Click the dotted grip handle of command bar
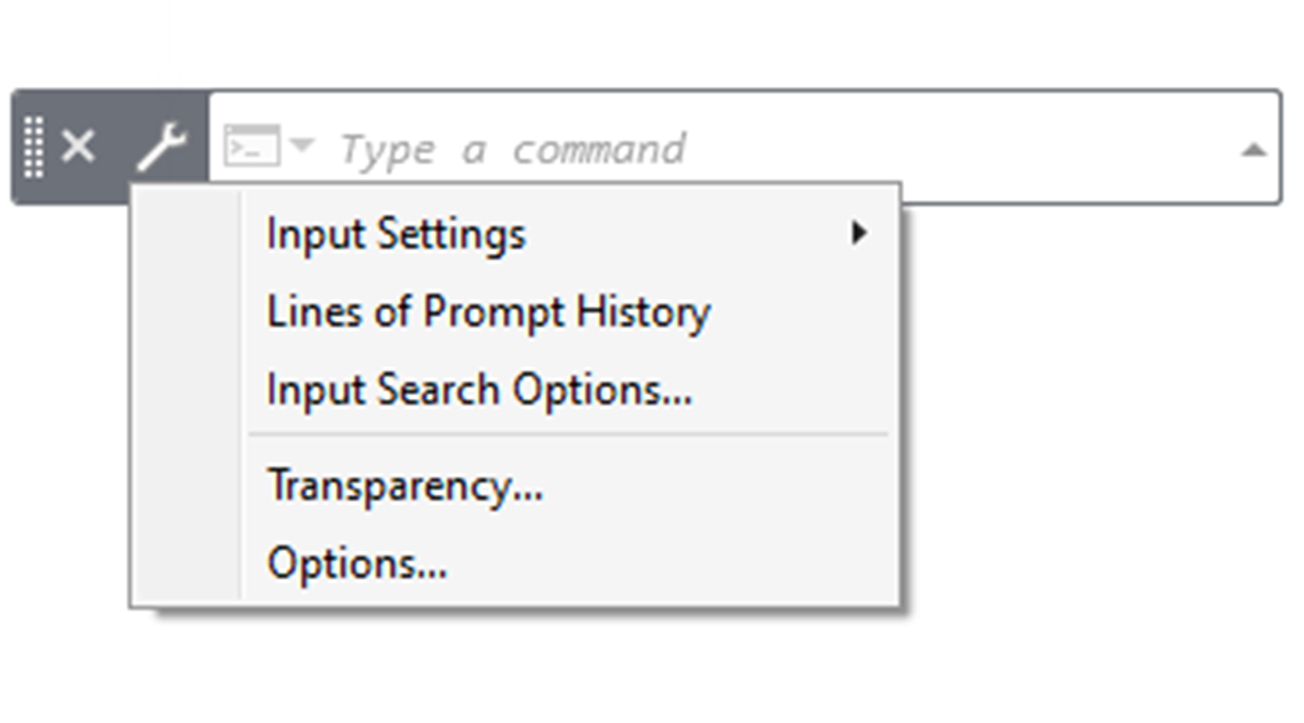The width and height of the screenshot is (1304, 723). (34, 147)
